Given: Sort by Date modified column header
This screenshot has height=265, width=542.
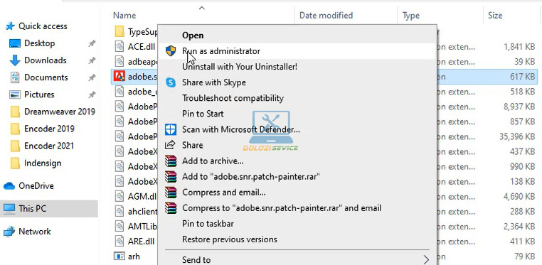Looking at the screenshot, I should (x=326, y=16).
